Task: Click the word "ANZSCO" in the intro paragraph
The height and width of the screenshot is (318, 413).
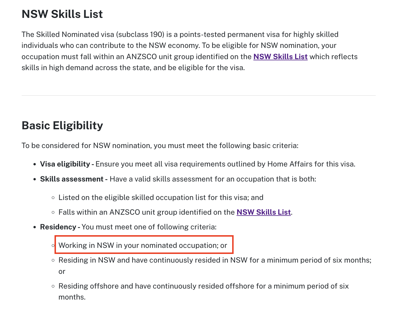Action: [141, 57]
